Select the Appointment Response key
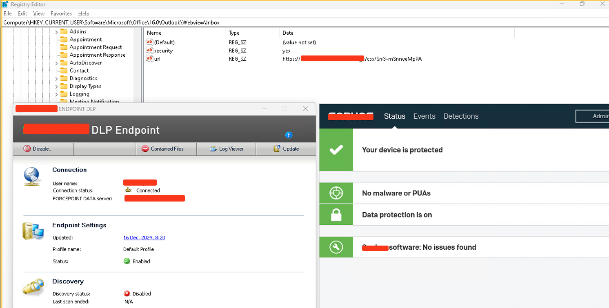 (97, 55)
